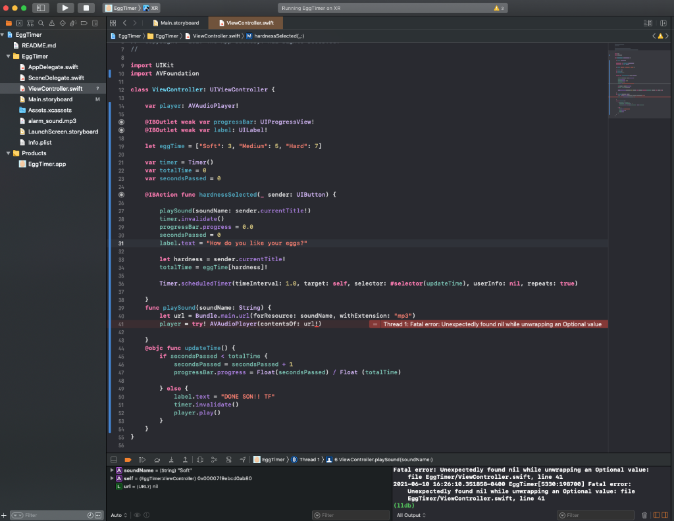Step out in debugger

pos(185,460)
